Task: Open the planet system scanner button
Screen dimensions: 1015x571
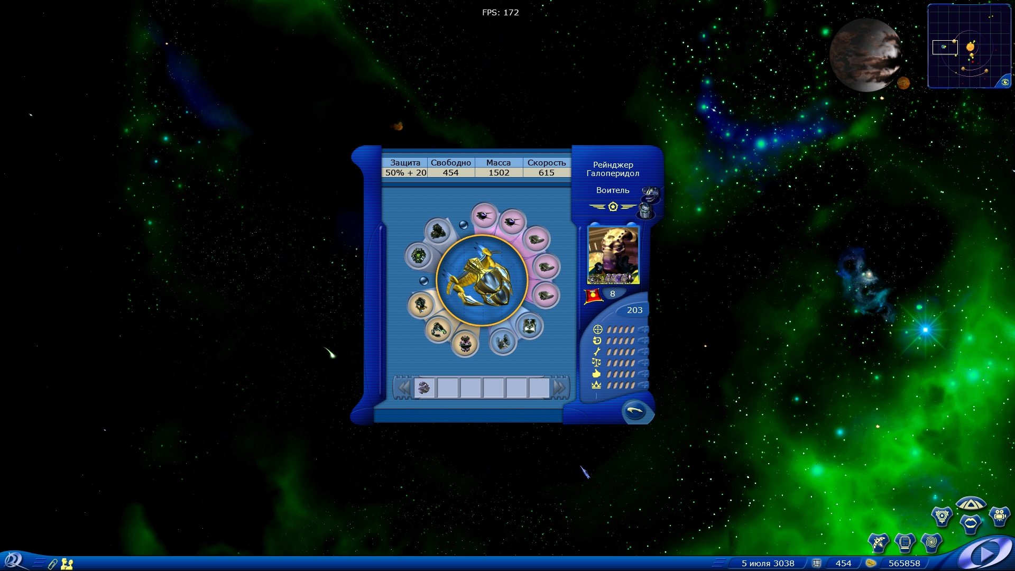Action: tap(942, 516)
